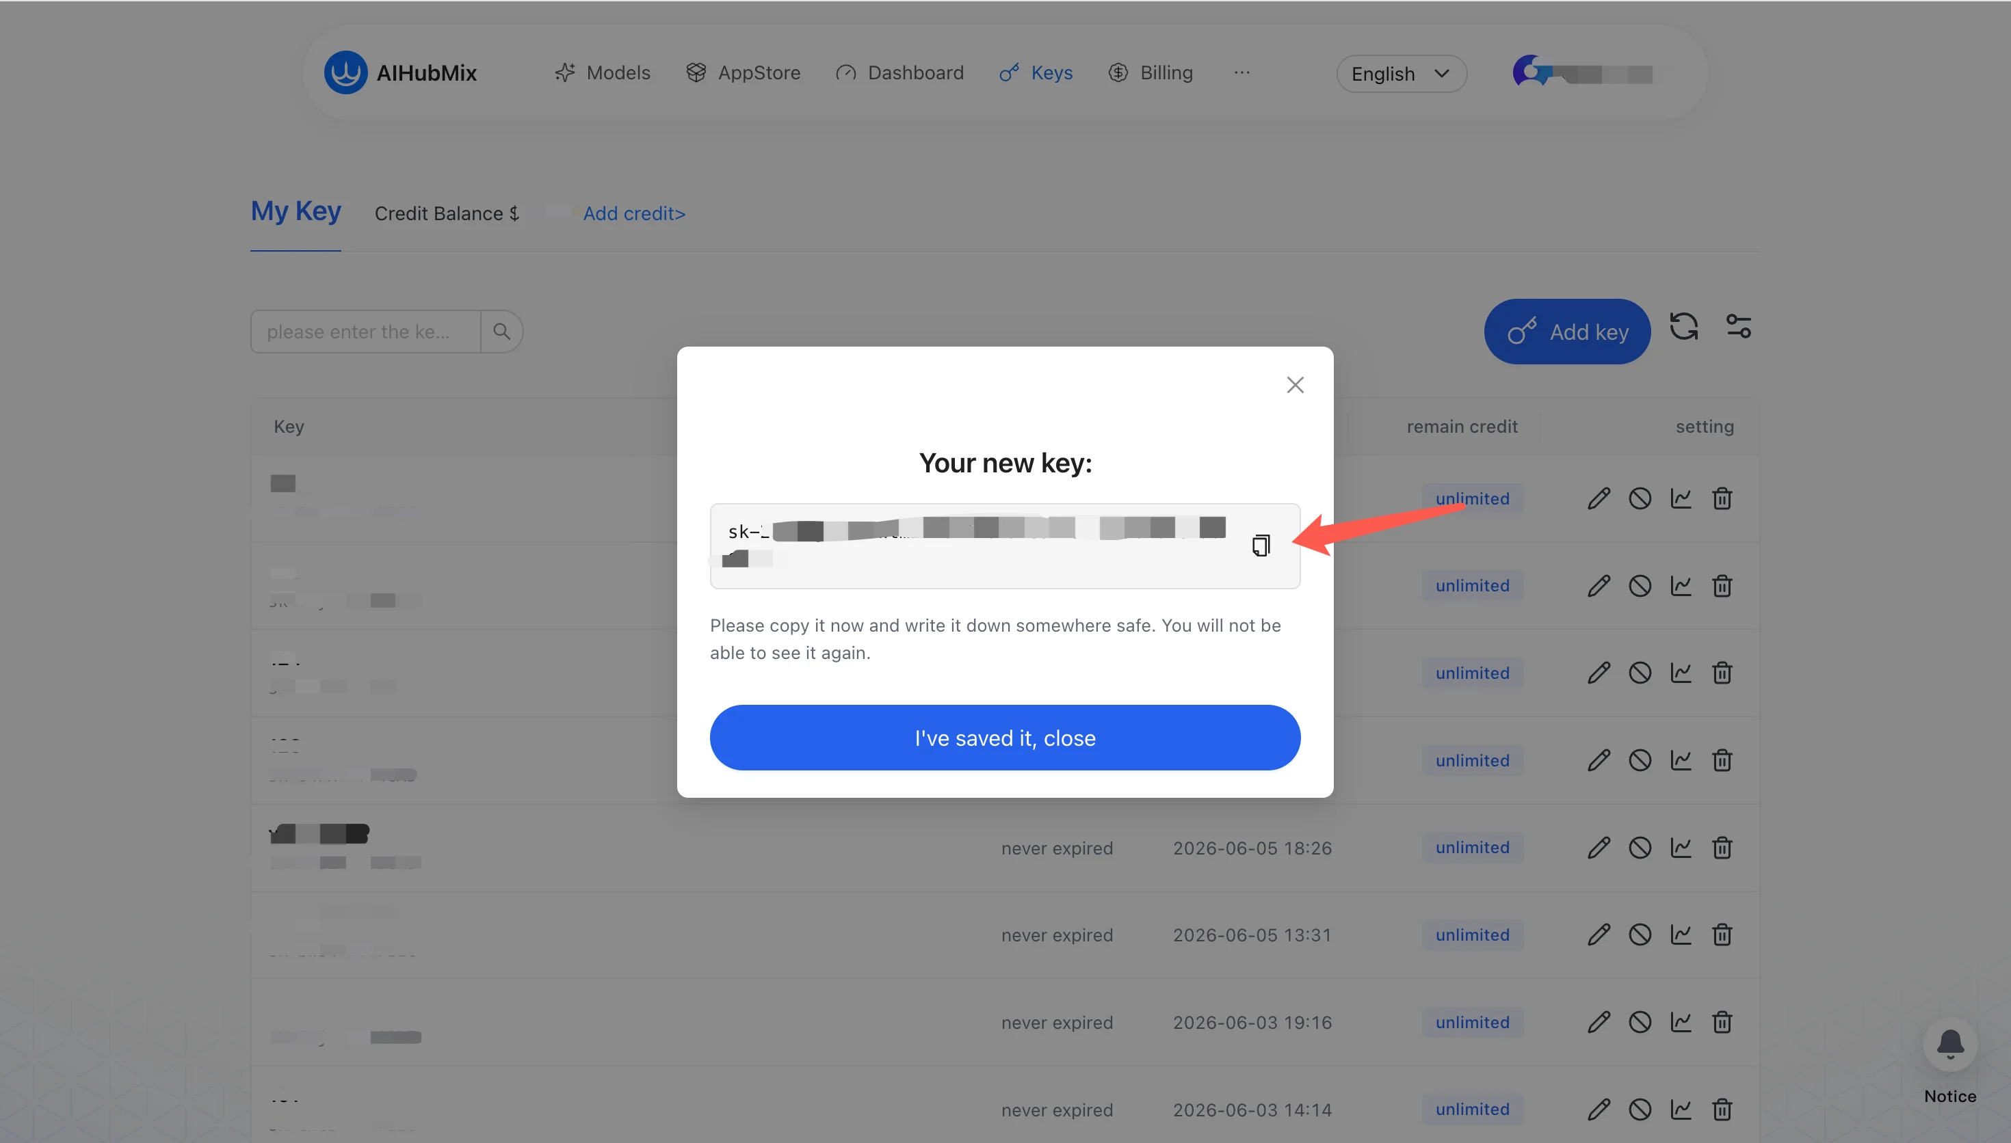Edit the key created 2026-06-03 19:16
2011x1143 pixels.
(1598, 1022)
